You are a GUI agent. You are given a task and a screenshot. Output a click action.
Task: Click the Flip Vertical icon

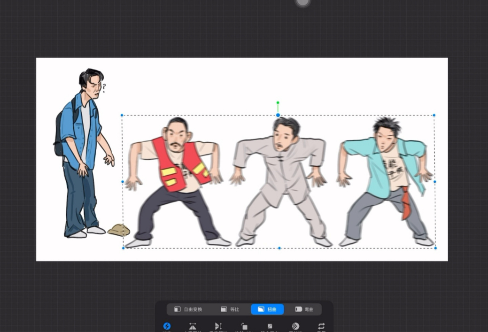pyautogui.click(x=218, y=326)
